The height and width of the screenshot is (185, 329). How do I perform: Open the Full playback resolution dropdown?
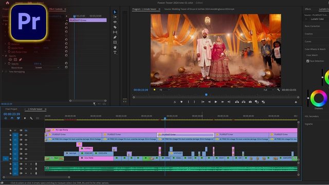tap(268, 90)
